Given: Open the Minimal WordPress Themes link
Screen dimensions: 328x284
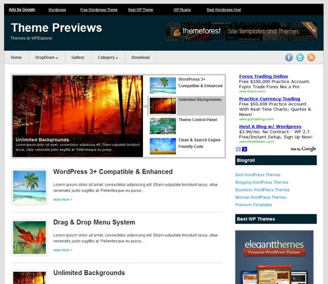Looking at the screenshot, I should coord(261,197).
